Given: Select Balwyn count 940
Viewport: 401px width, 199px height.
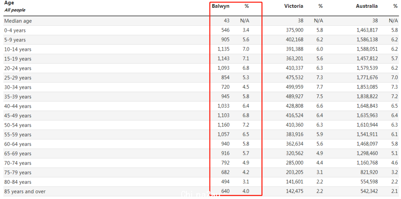Looking at the screenshot, I should (x=226, y=144).
